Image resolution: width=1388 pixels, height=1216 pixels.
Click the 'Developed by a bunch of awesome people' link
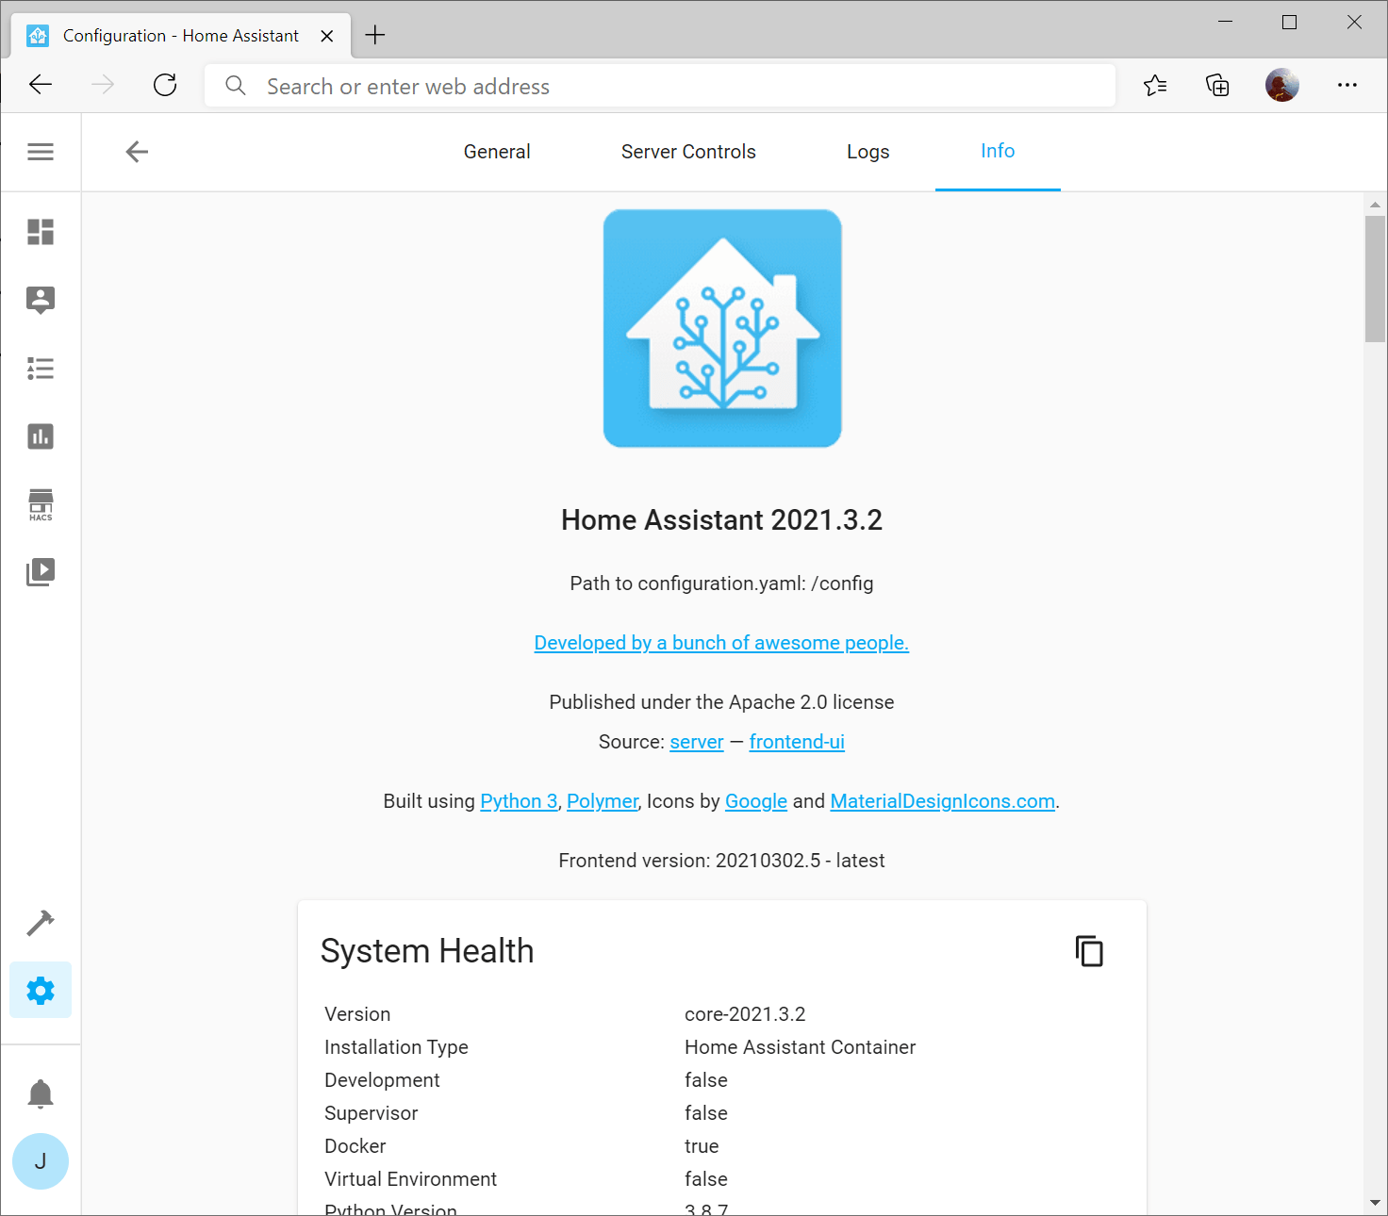(721, 642)
